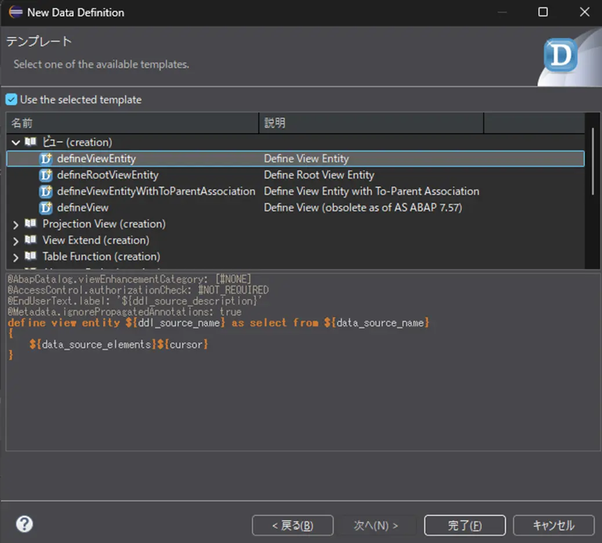Screen dimensions: 602x543
Task: Select the defineRootViewEntity template name
Action: tap(108, 175)
